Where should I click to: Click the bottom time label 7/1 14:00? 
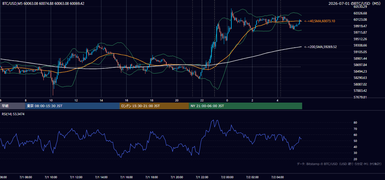tap(101, 177)
